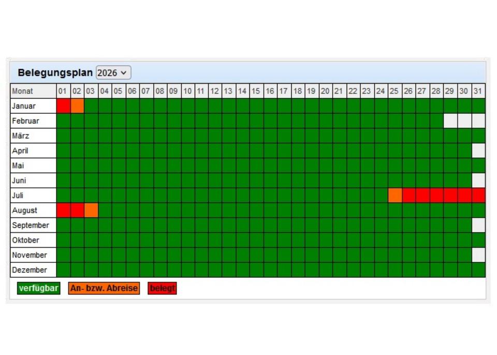Screen dimensions: 497x355
Task: Click day column header 31
Action: click(478, 91)
